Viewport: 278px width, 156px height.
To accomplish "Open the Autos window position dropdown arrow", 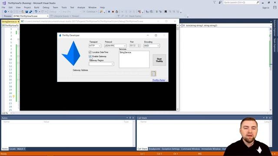I will (127, 118).
